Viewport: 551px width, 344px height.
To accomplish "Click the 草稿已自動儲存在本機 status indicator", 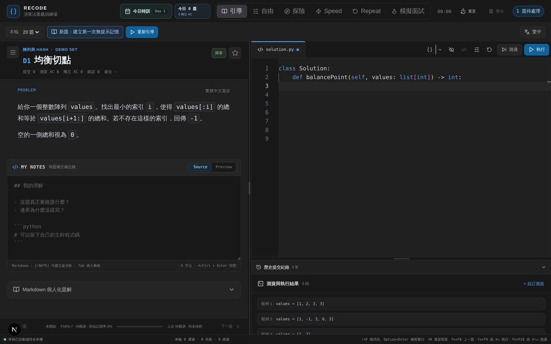I will [x=23, y=339].
